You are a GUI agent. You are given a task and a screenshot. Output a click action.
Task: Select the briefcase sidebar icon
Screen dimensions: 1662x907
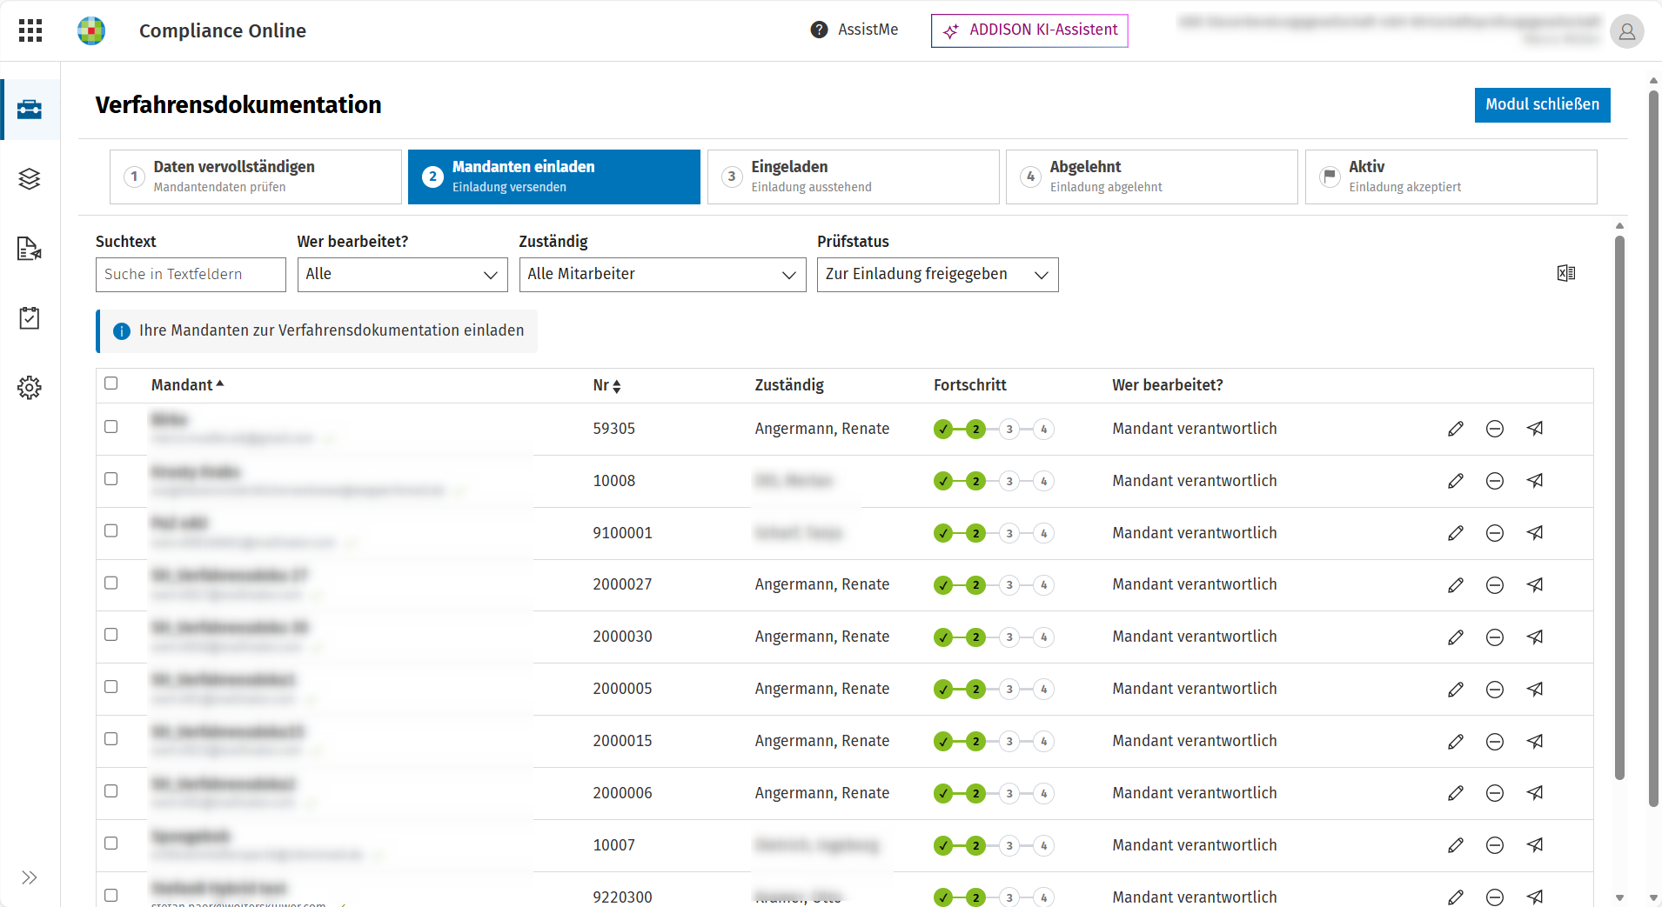pos(30,110)
